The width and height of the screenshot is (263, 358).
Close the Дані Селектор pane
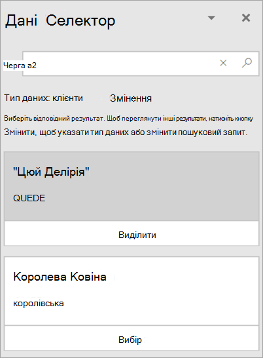[246, 18]
